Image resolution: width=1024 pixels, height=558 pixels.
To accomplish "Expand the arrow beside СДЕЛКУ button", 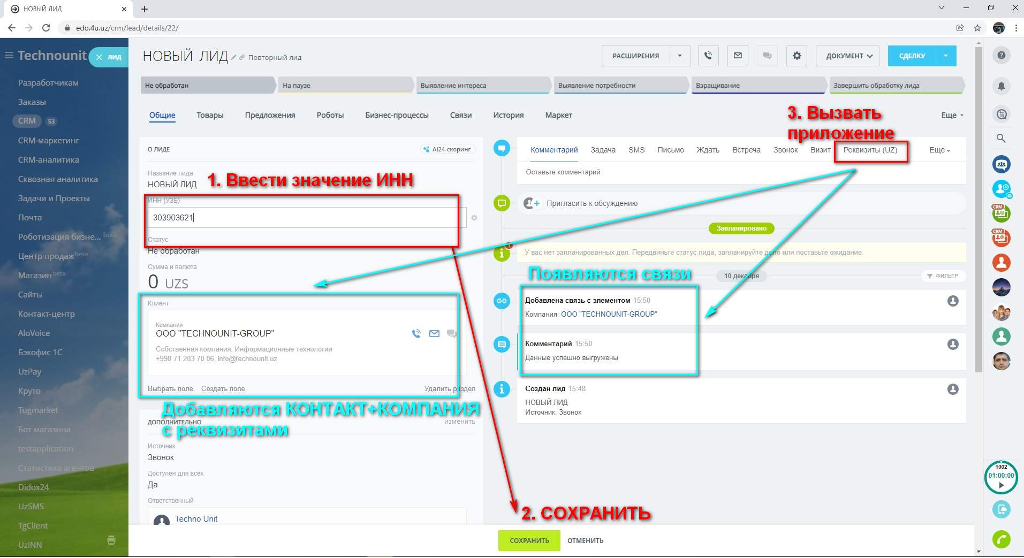I will 946,56.
